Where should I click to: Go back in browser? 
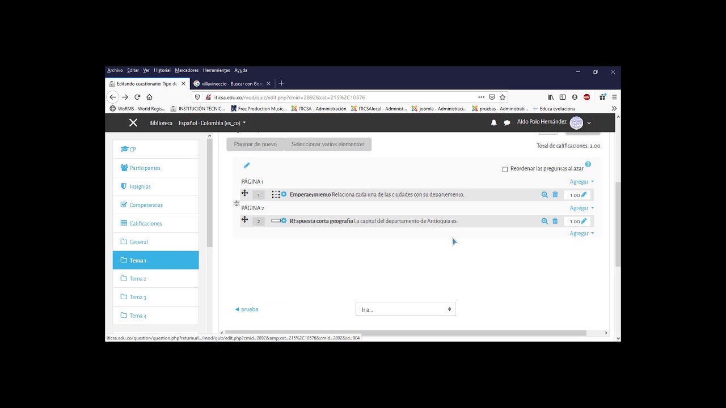(112, 97)
